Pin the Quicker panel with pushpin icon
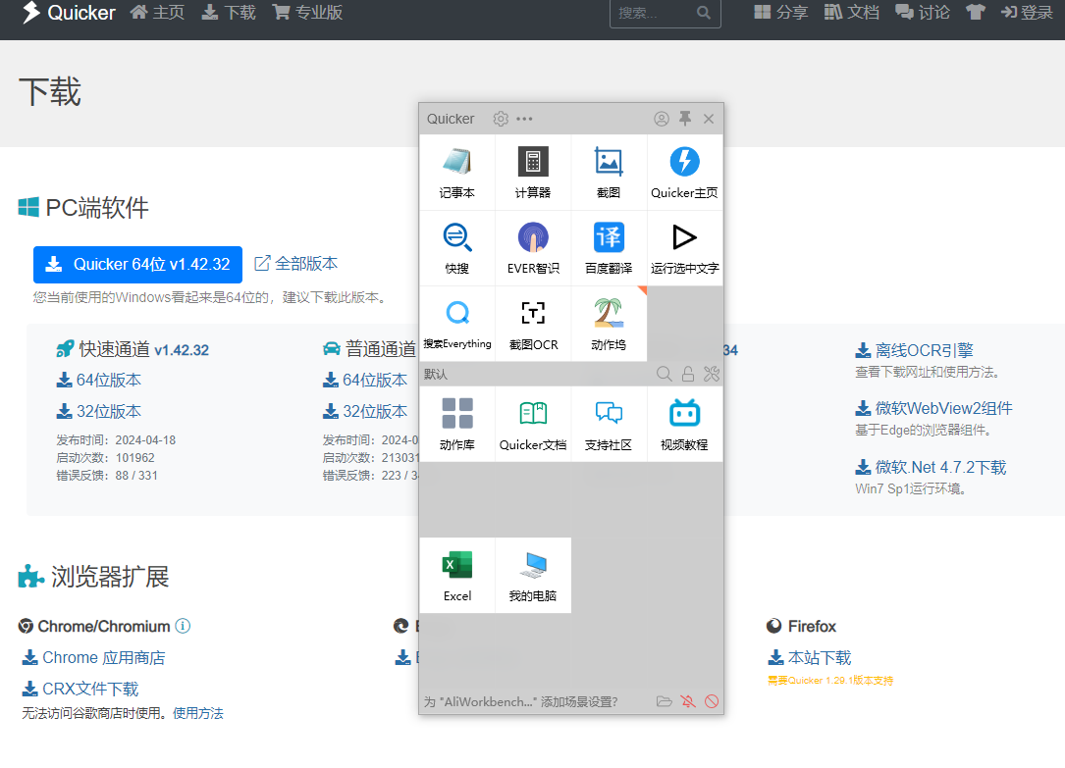Viewport: 1065px width, 768px height. [x=685, y=119]
